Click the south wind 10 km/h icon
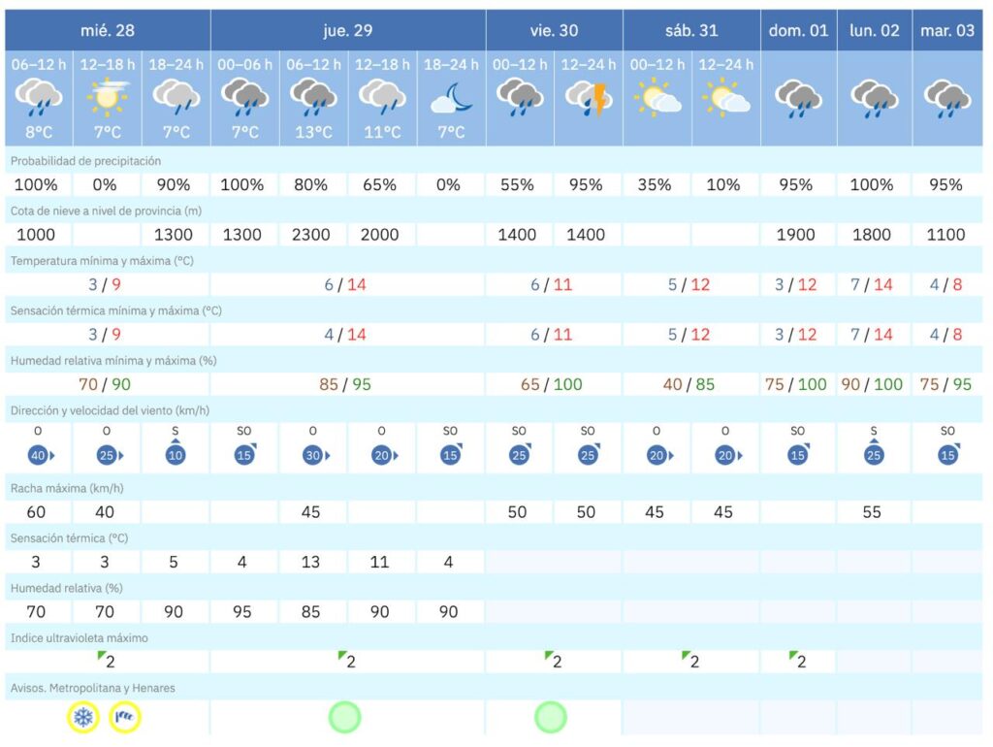This screenshot has height=747, width=993. click(x=176, y=453)
